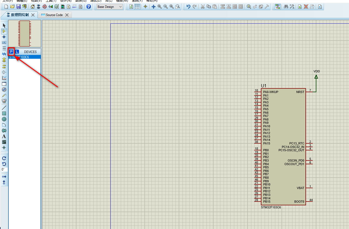The image size is (349, 229).
Task: Select the Virtual Instruments Mode tool
Action: click(x=4, y=101)
